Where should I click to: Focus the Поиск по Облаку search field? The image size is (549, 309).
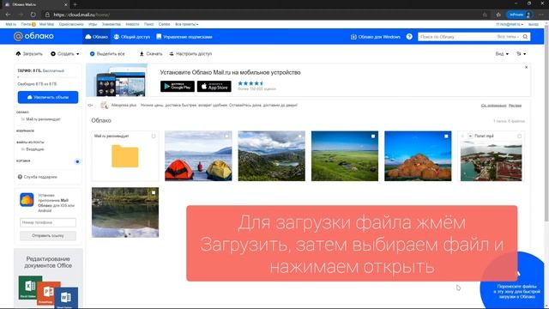455,36
